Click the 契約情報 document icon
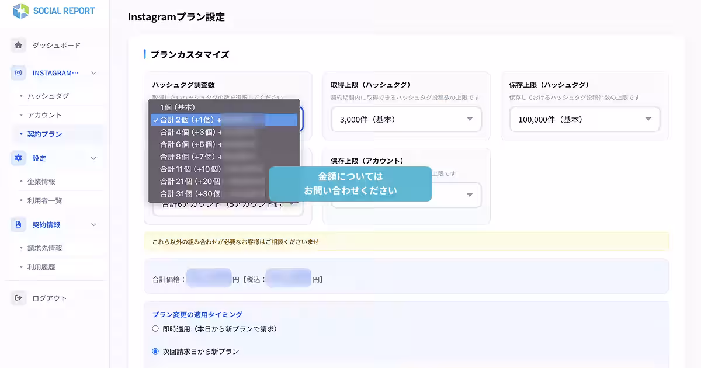Screen dimensions: 701x368 18,224
